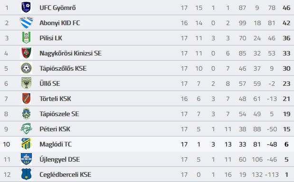
Task: Open the Abonyi KID FC team link
Action: (60, 23)
